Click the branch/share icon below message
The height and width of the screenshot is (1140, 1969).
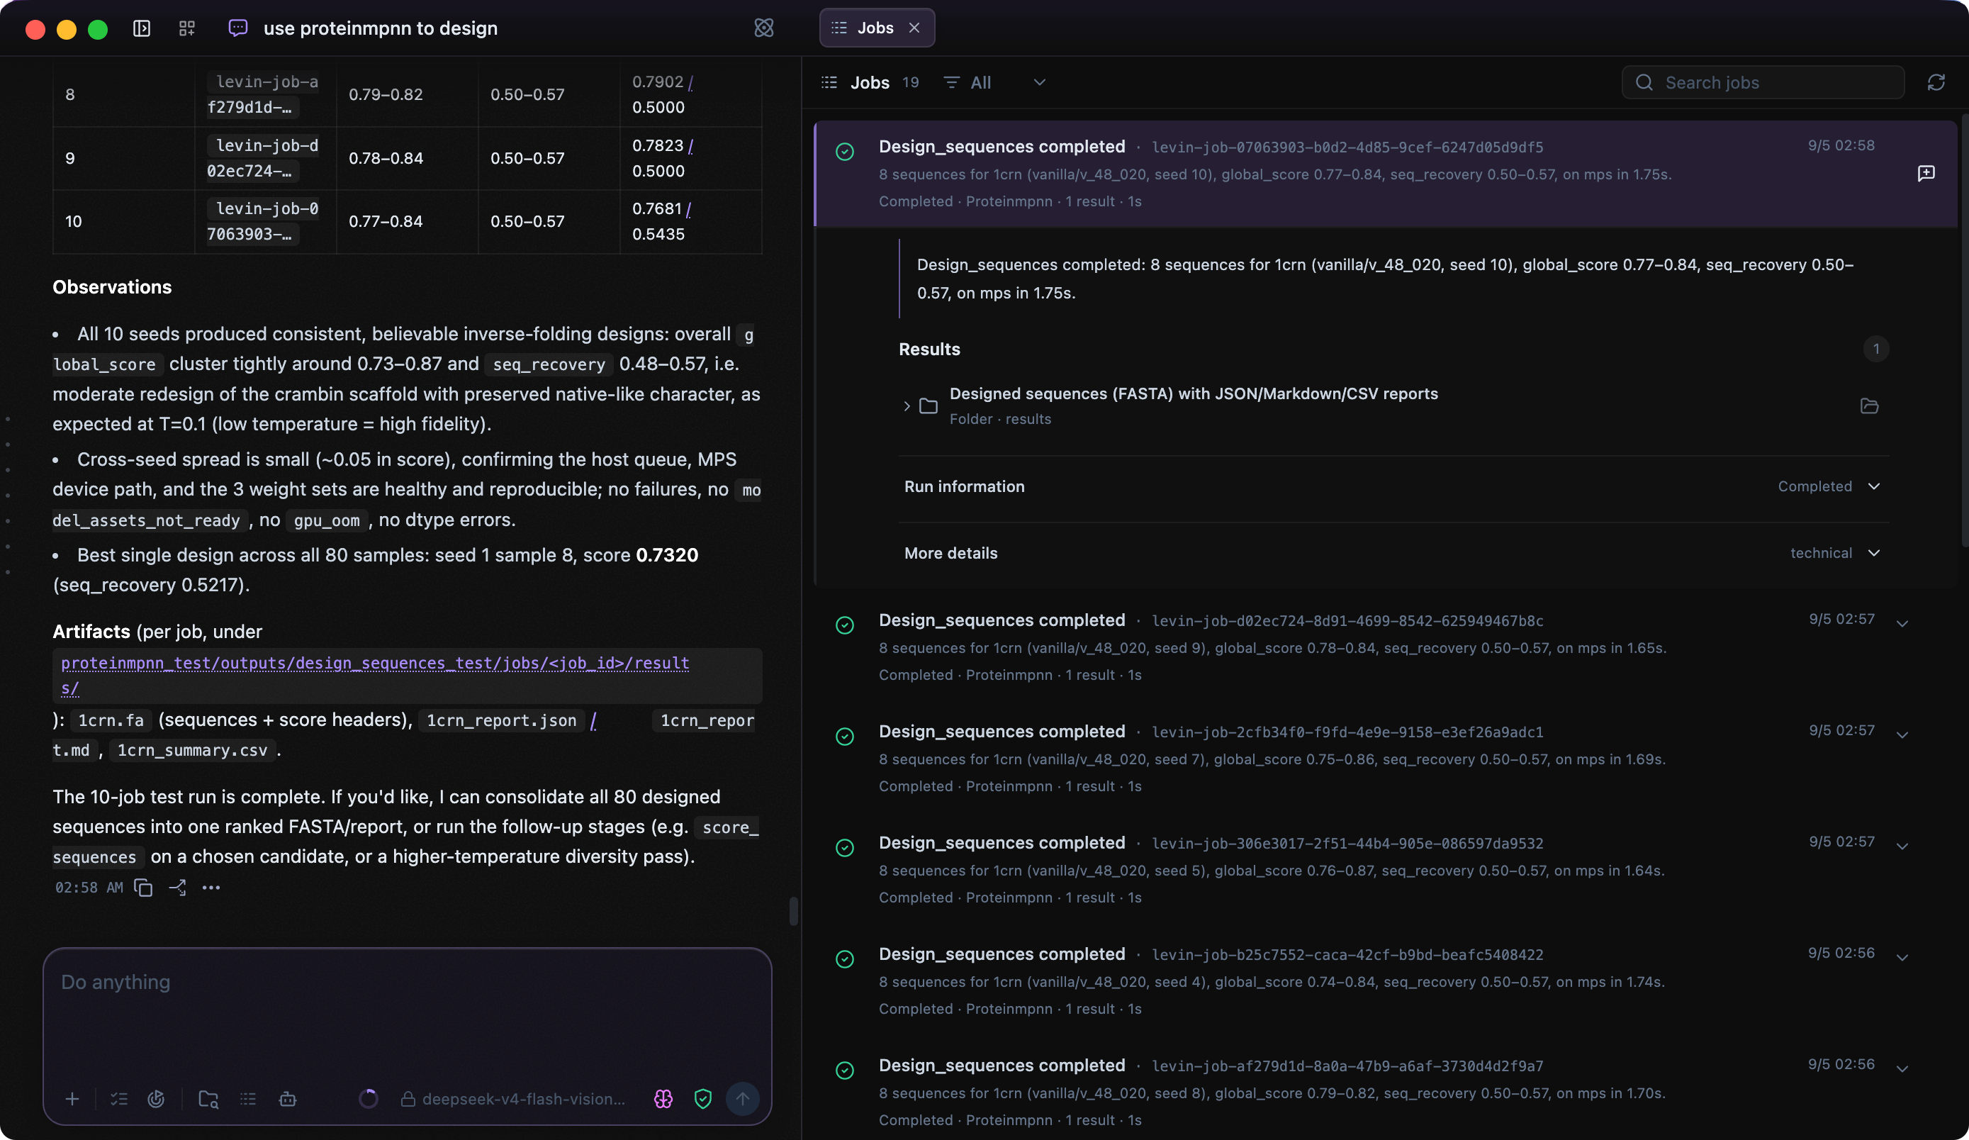click(x=177, y=888)
